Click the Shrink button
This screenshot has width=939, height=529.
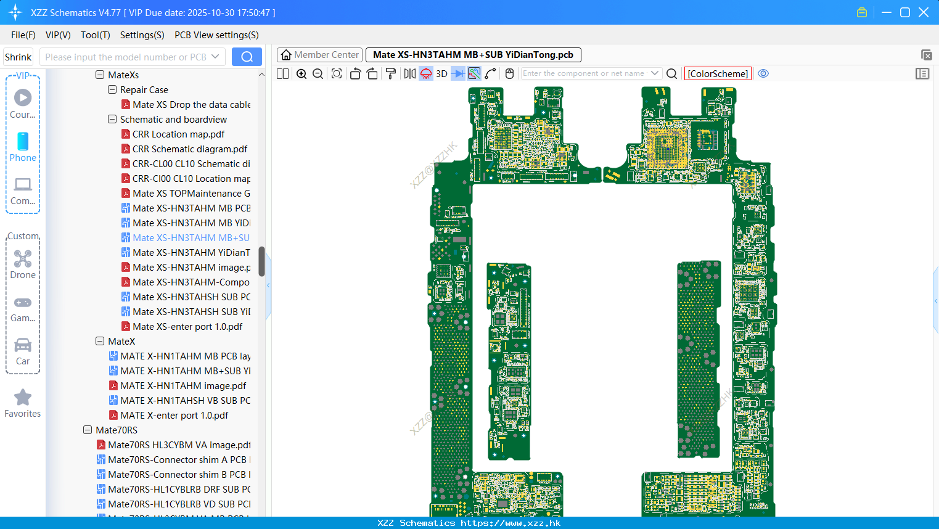point(18,57)
